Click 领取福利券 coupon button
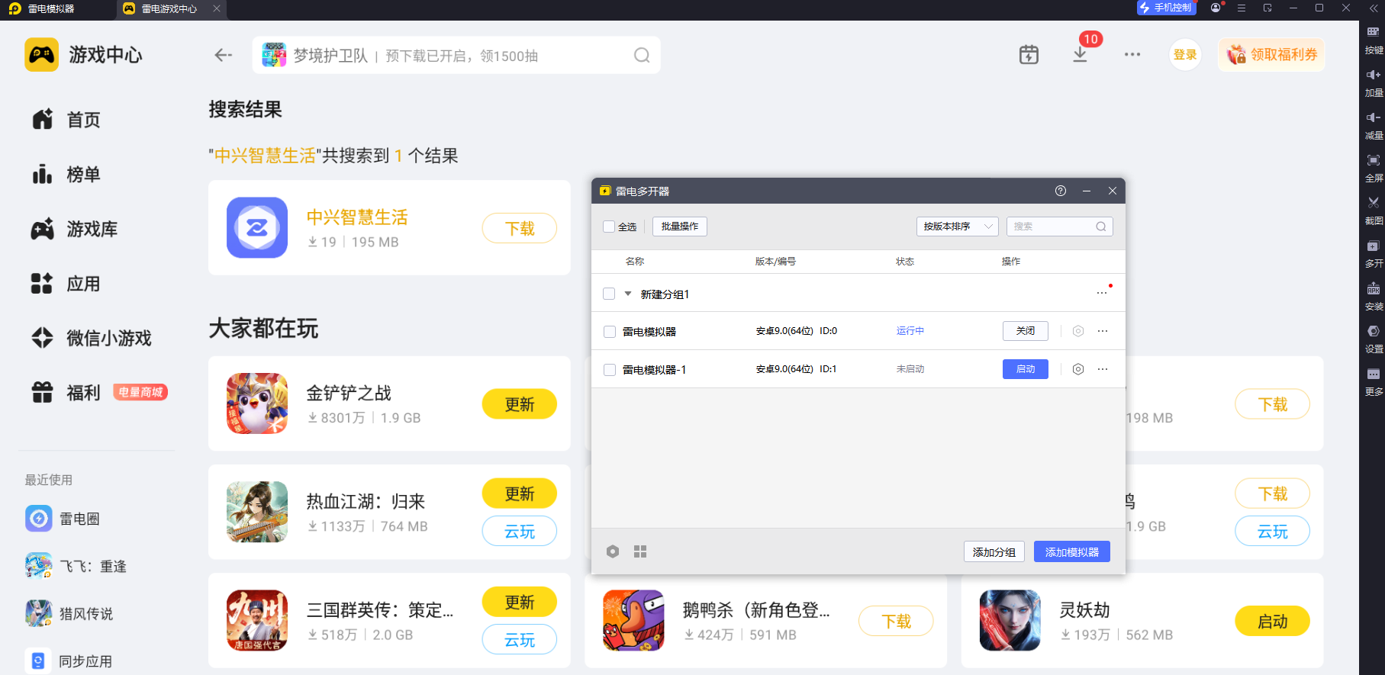1385x675 pixels. pos(1271,55)
